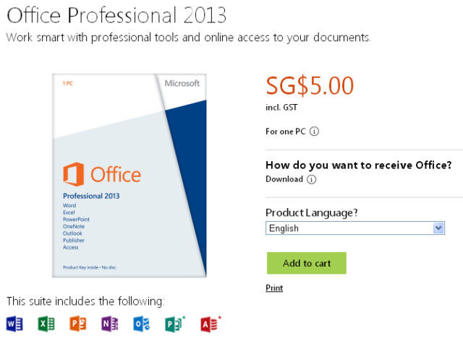463x341 pixels.
Task: Click the 'This suite includes the following' text
Action: 85,301
